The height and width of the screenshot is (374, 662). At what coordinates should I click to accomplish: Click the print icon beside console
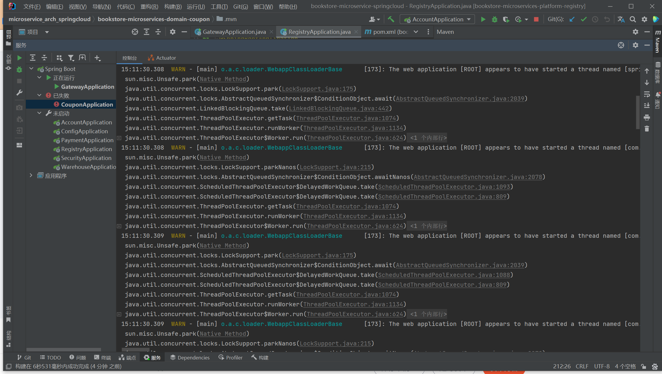click(647, 118)
